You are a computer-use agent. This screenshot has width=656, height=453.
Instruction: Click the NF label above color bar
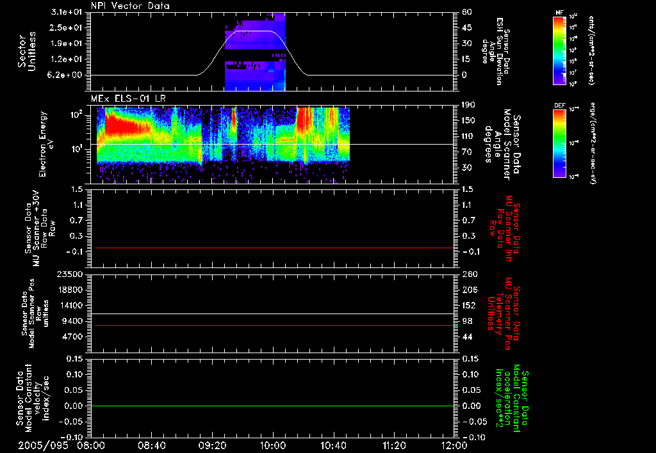(560, 13)
